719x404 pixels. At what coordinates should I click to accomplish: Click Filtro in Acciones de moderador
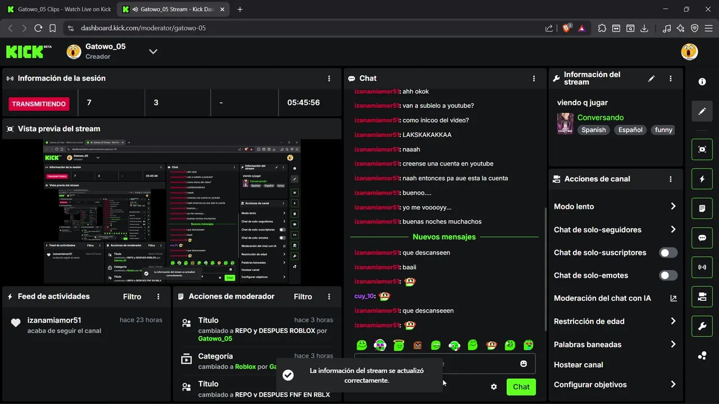[x=303, y=297]
